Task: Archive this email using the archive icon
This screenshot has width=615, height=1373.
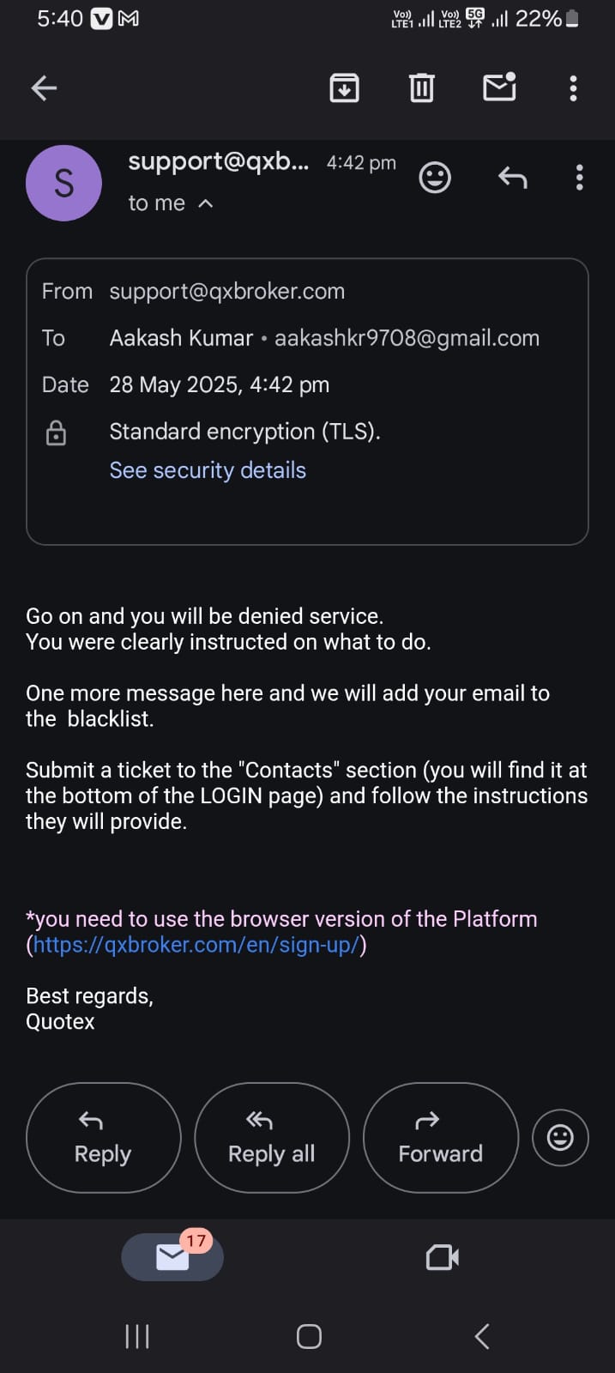Action: [x=344, y=88]
